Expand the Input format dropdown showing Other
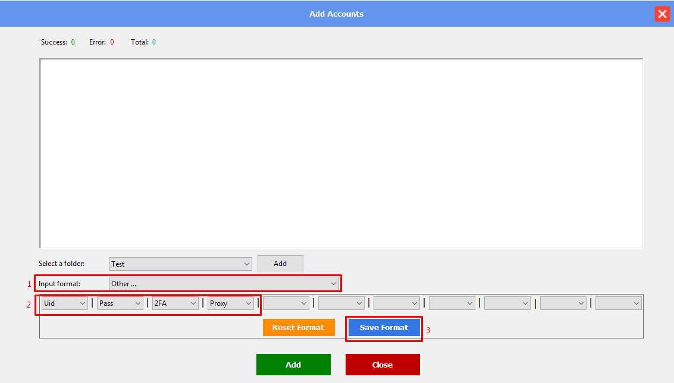The image size is (674, 383). point(224,284)
